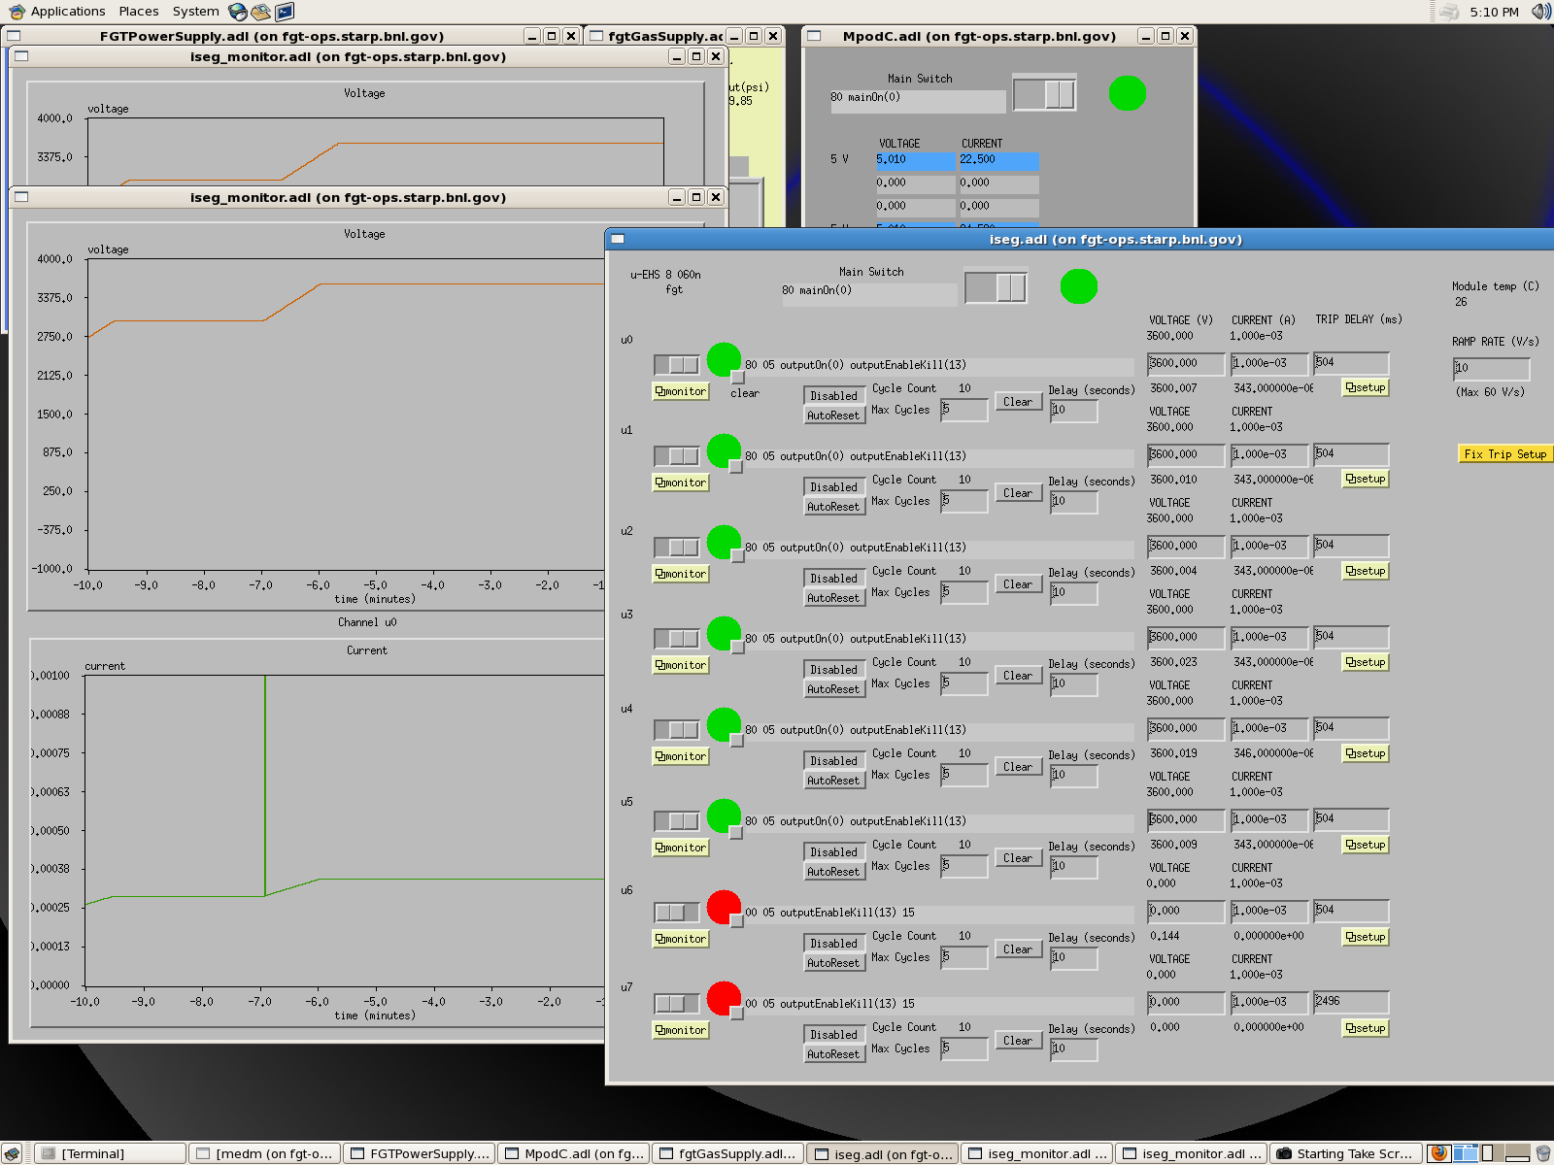
Task: Select AutoReset option for channel u2
Action: (833, 598)
